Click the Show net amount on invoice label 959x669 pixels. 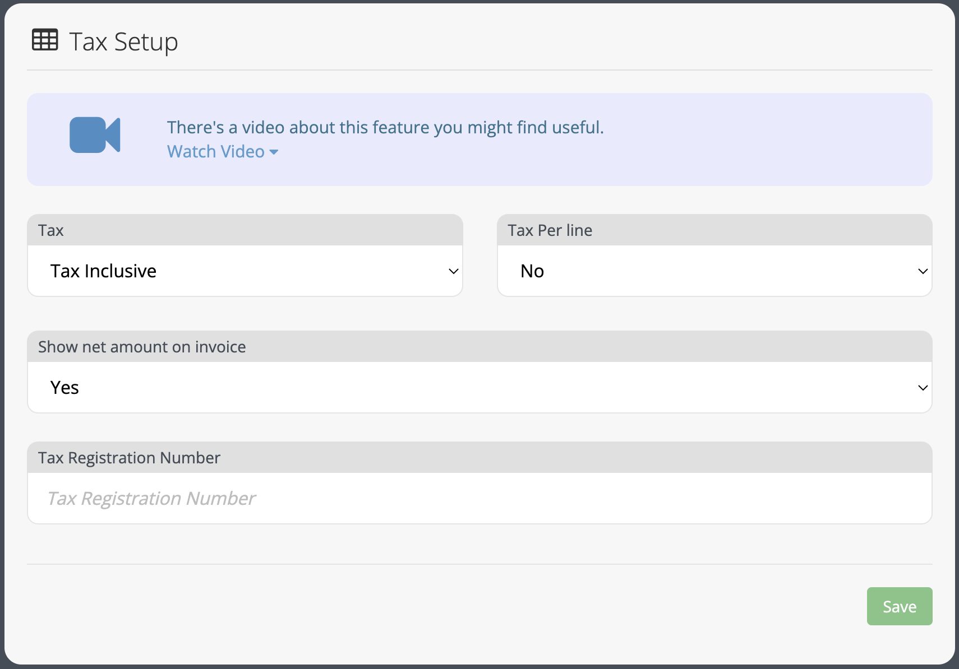(142, 347)
